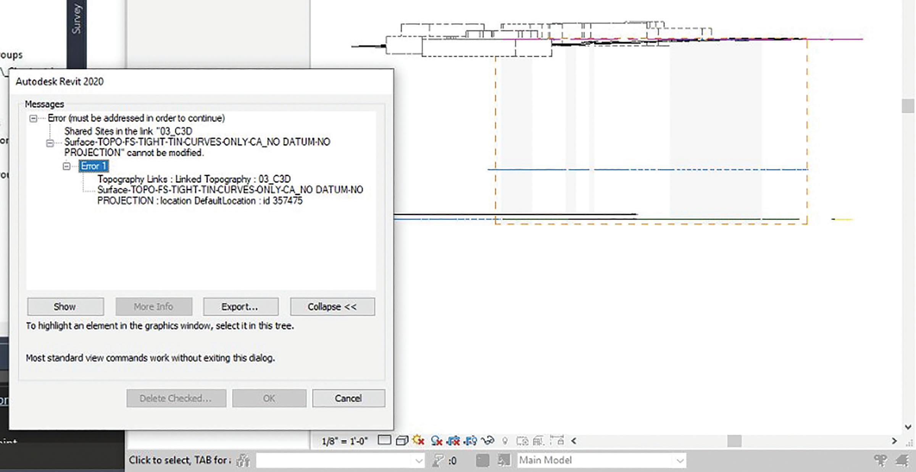This screenshot has width=916, height=472.
Task: Click the vertical scrollbar thumb in drawing view
Action: (908, 106)
